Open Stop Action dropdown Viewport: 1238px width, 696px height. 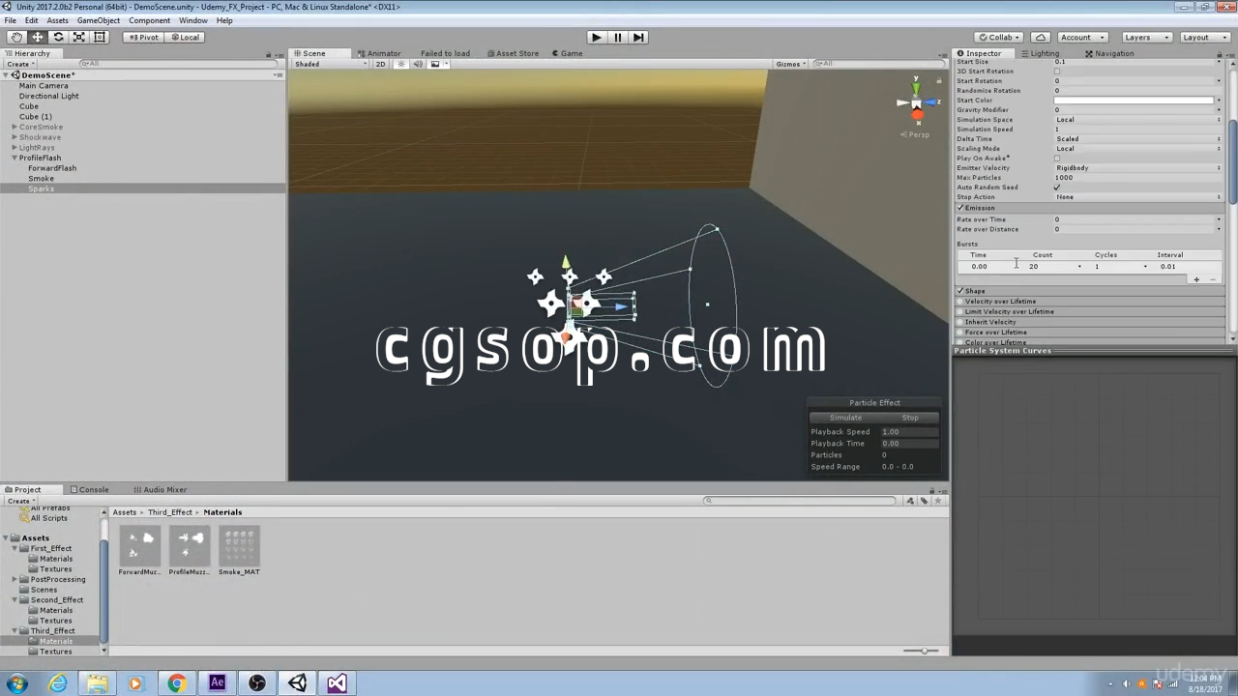point(1137,197)
